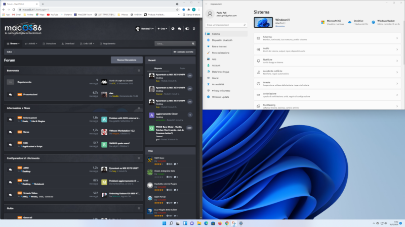Open the messages speech-bubble icon in forum header
This screenshot has height=227, width=405.
pos(180,29)
